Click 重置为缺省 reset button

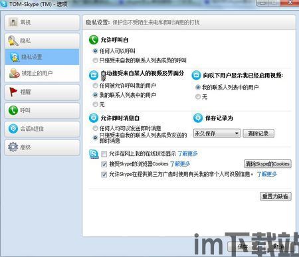tap(276, 197)
